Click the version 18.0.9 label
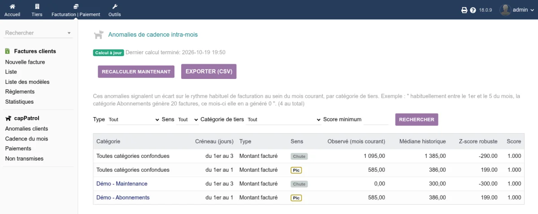The height and width of the screenshot is (214, 538). [486, 10]
